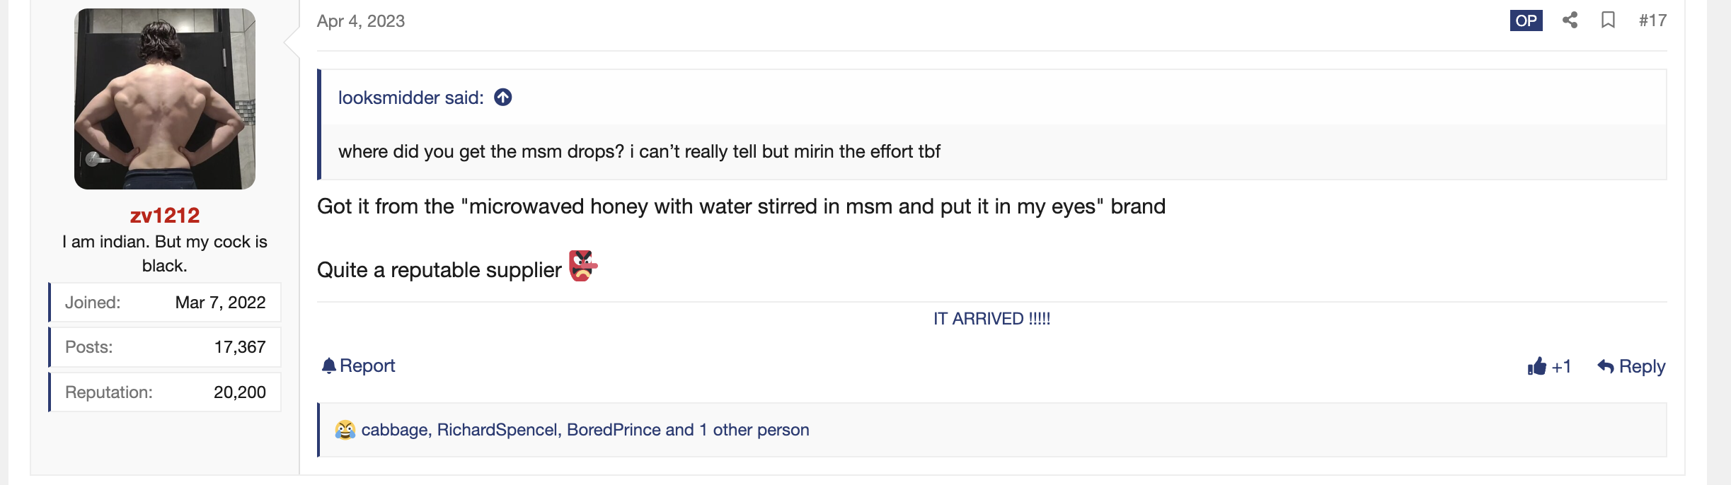
Task: Show the "1 other person" reactions list
Action: point(754,430)
